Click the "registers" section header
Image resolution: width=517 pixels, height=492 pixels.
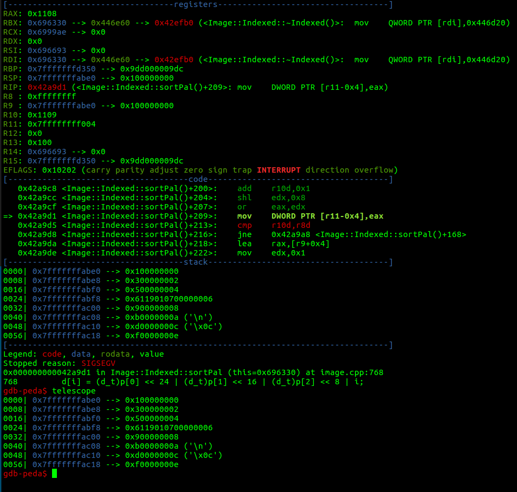pos(196,5)
